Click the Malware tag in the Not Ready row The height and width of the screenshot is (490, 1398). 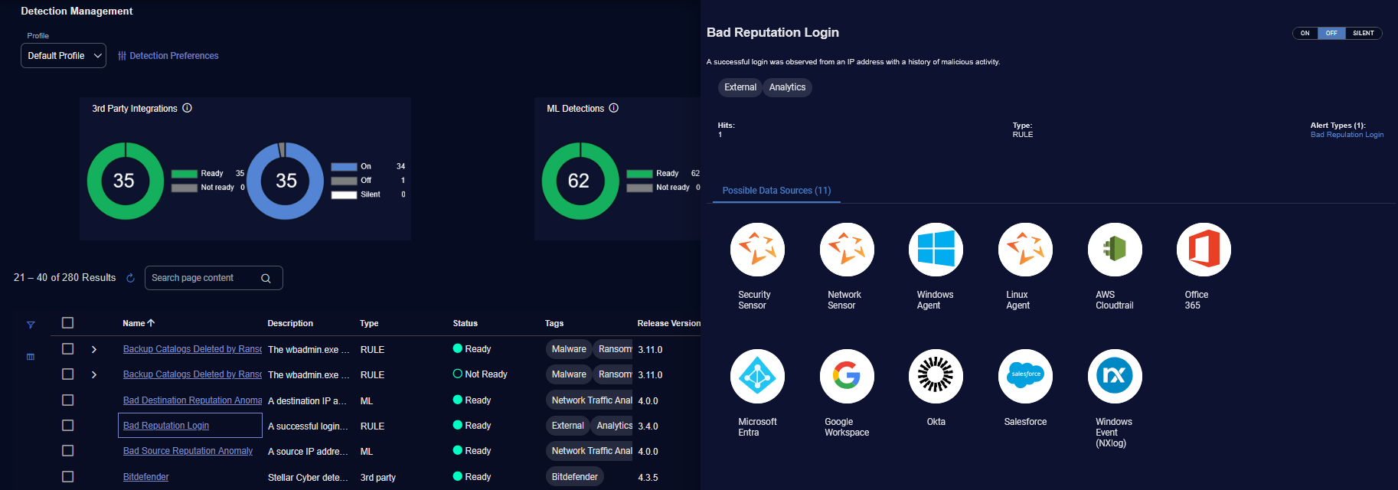coord(569,374)
